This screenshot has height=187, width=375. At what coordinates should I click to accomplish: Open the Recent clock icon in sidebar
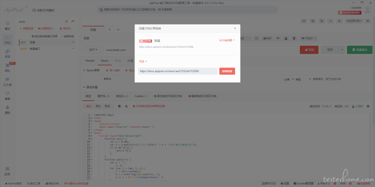point(7,26)
